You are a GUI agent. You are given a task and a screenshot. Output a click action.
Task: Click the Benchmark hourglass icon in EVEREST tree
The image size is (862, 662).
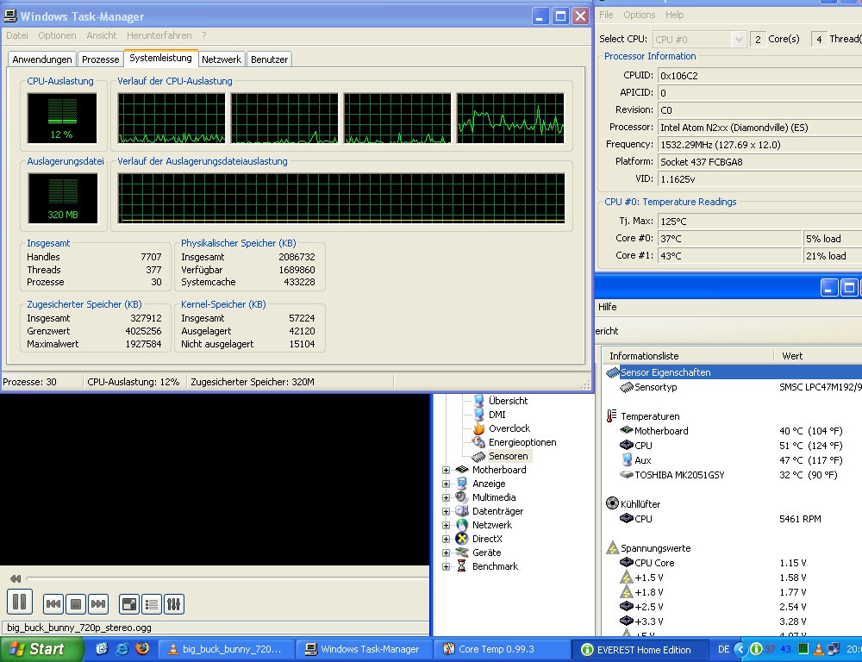(x=462, y=566)
